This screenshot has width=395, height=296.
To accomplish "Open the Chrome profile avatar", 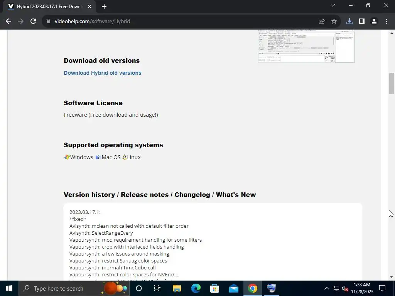I will click(x=374, y=22).
